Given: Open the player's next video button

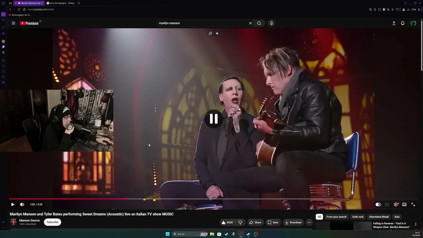Looking at the screenshot, I should pos(217,33).
